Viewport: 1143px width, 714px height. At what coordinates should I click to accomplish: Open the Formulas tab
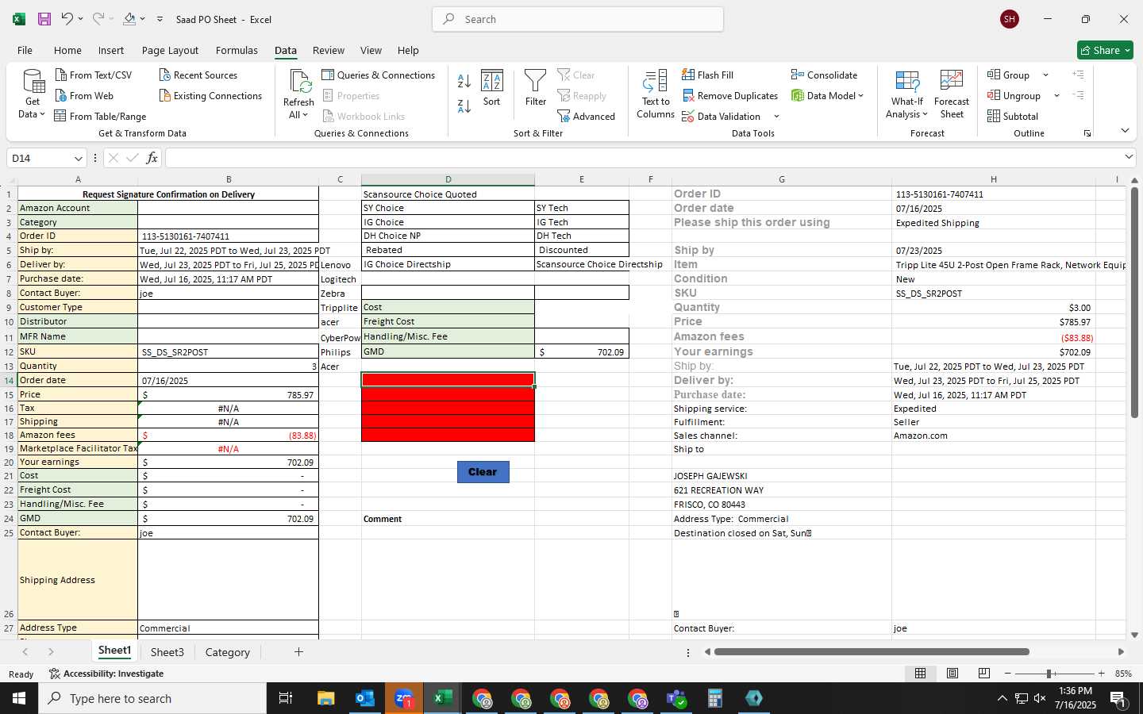point(237,50)
